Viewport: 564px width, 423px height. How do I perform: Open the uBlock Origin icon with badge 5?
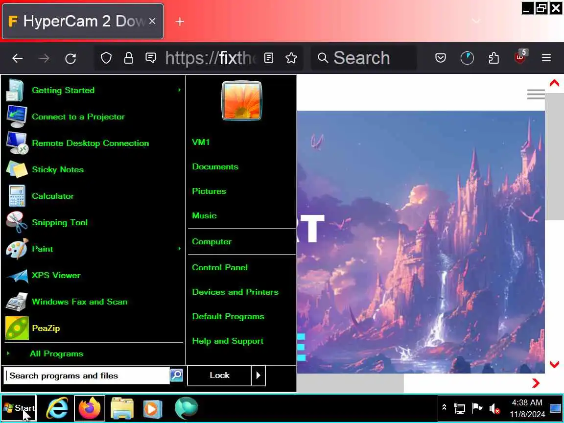[520, 56]
